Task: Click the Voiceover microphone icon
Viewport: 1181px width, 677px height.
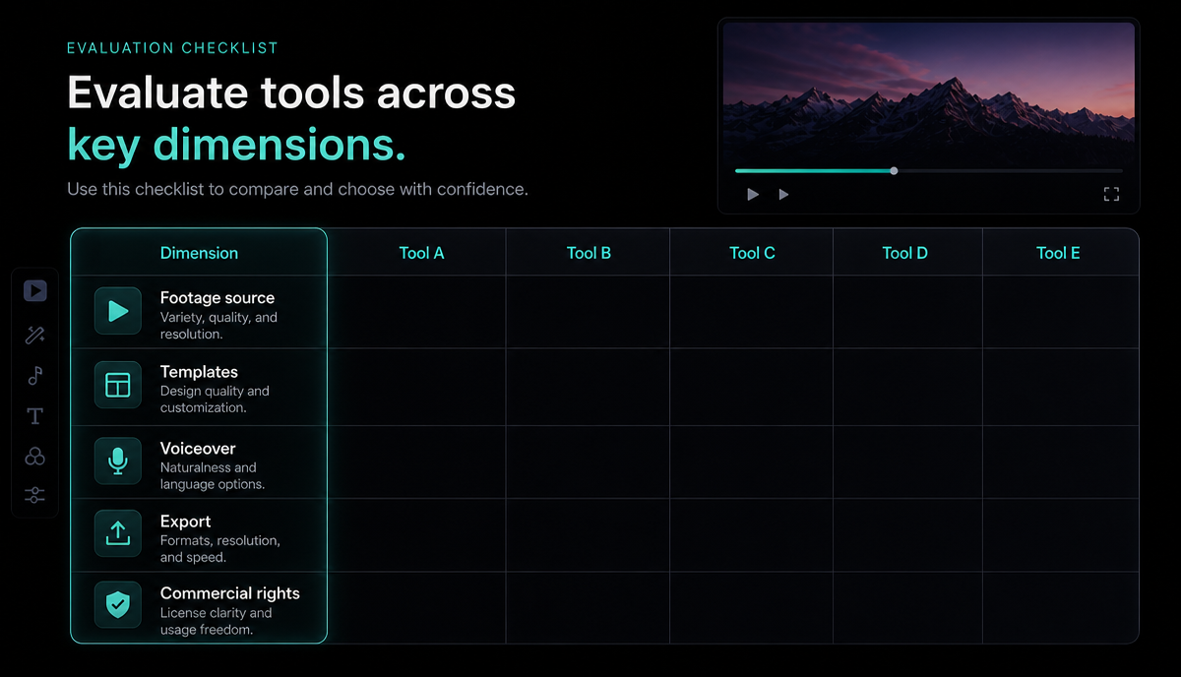Action: (118, 461)
